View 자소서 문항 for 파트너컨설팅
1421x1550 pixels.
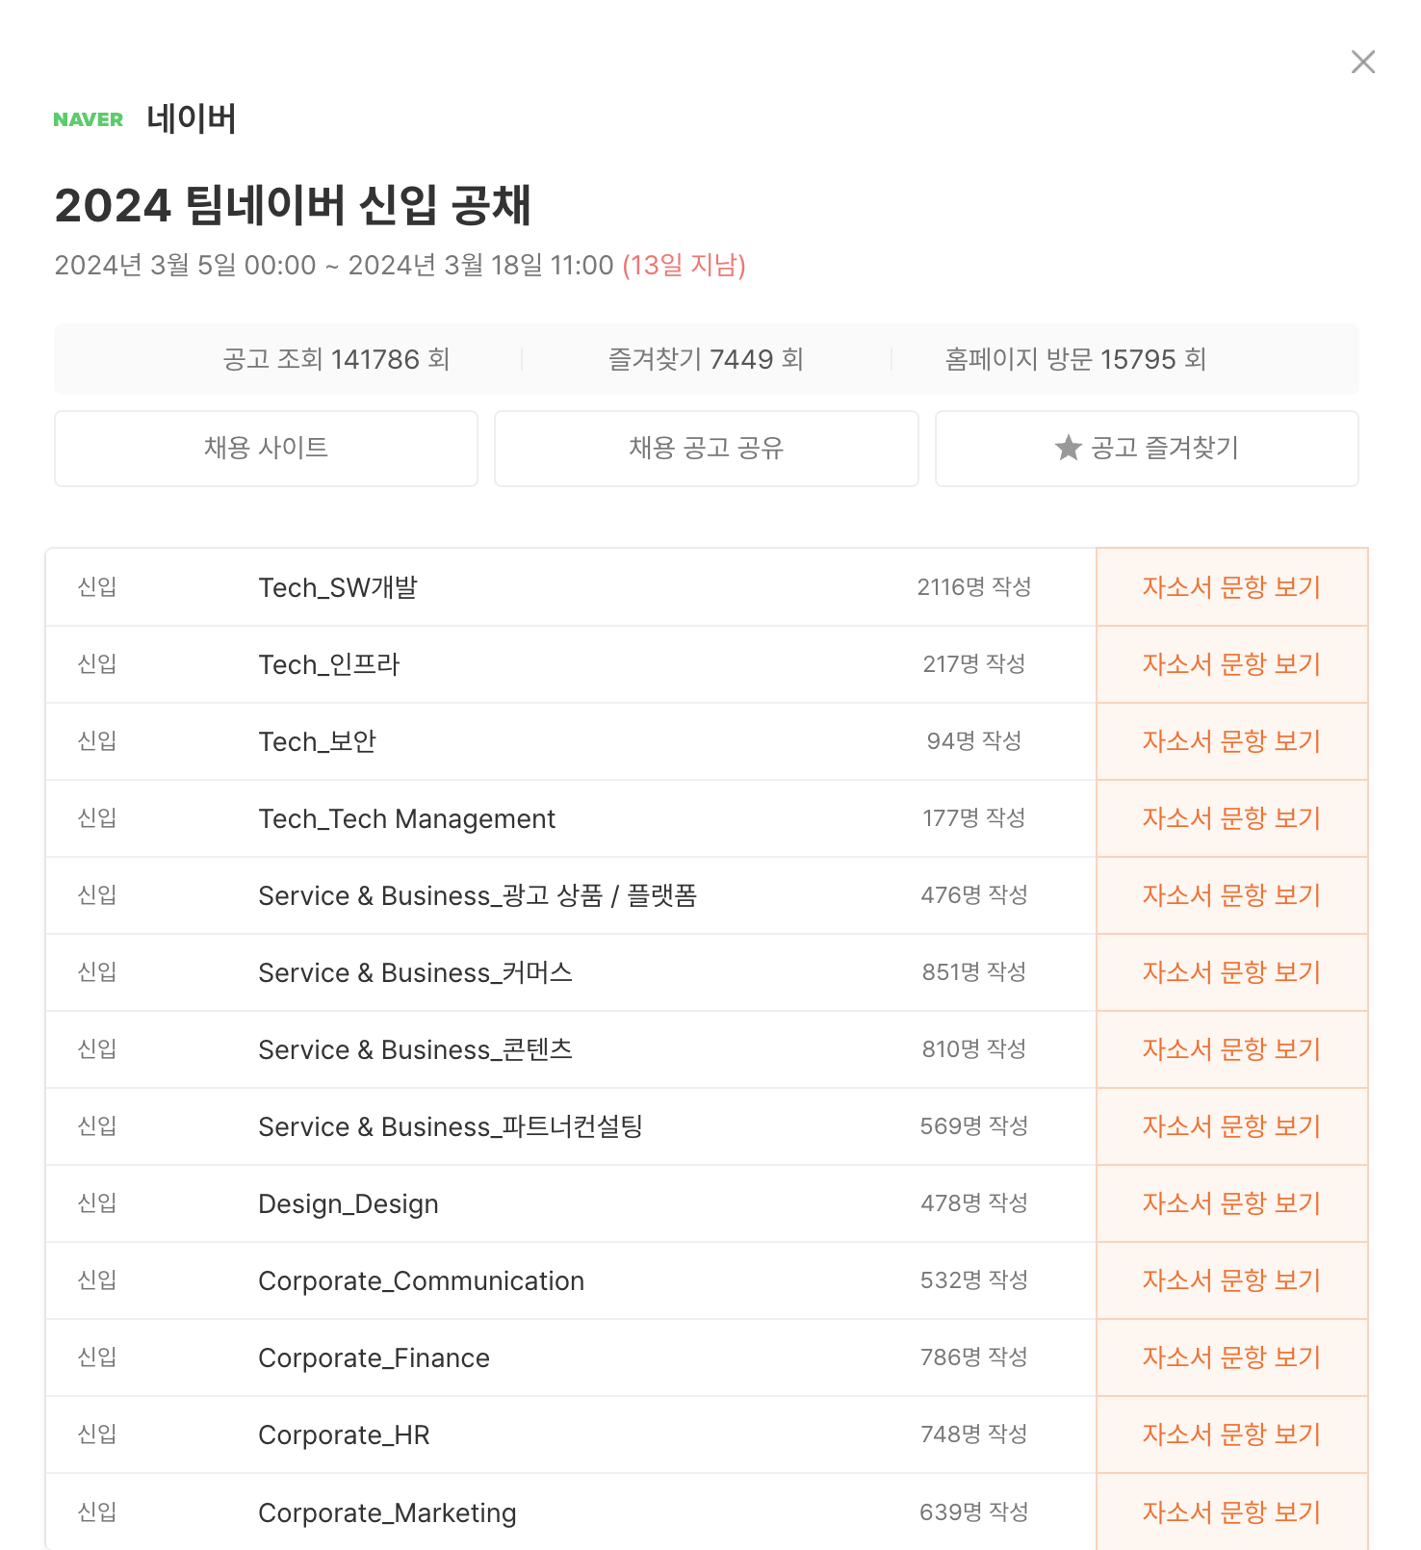tap(1231, 1126)
